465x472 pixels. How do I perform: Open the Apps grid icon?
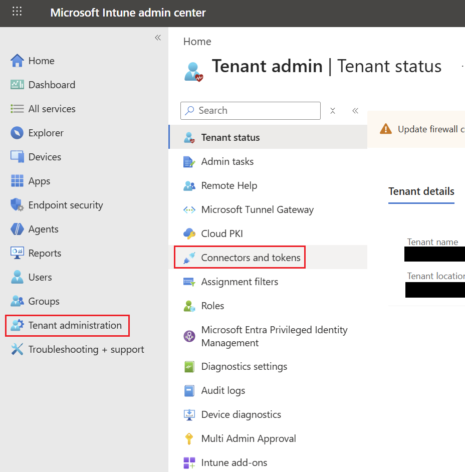[17, 181]
